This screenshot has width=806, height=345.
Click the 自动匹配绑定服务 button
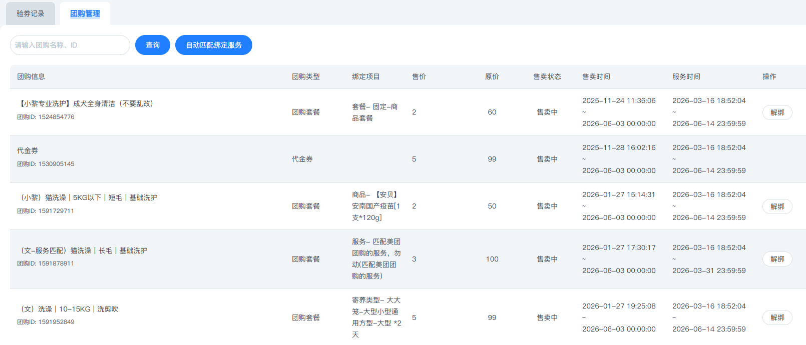coord(214,45)
